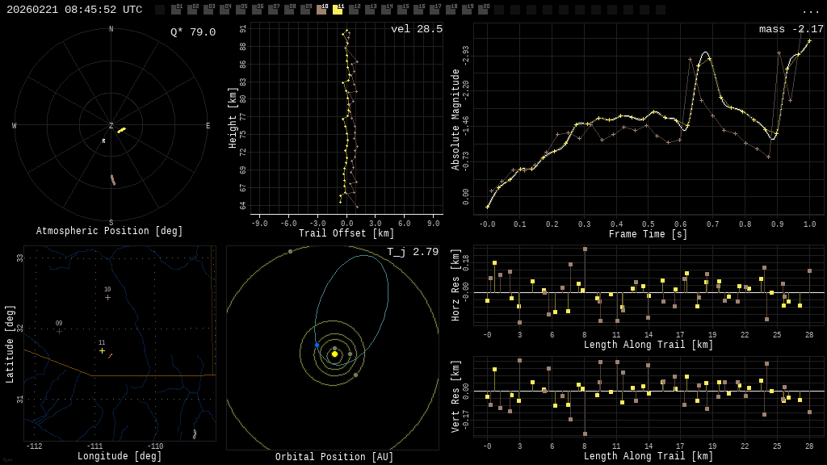Click the Latitude [deg] axis label
This screenshot has width=827, height=465.
10,344
